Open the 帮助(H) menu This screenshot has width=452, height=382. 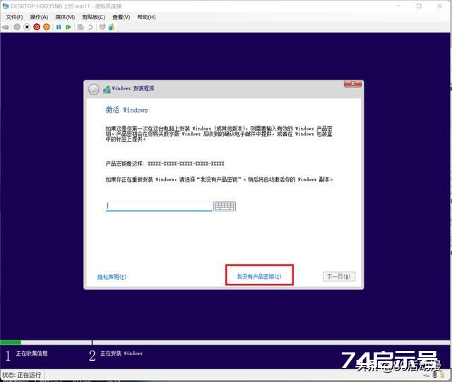(146, 17)
